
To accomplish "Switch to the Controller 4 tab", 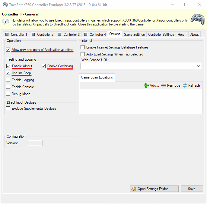I will tap(95, 34).
